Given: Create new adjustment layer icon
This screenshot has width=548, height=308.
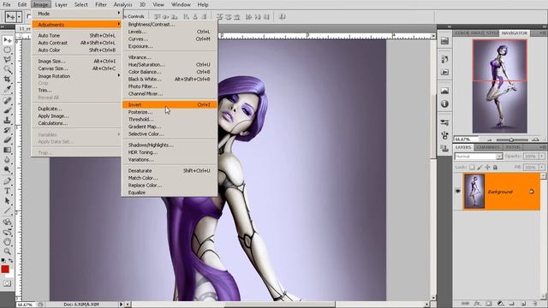Looking at the screenshot, I should pyautogui.click(x=500, y=304).
